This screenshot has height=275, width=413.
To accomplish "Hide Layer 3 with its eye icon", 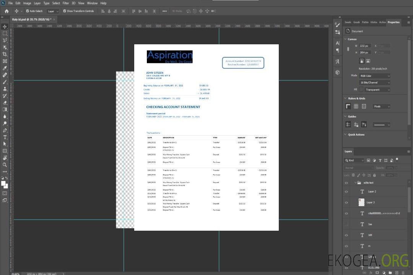I will click(x=346, y=203).
